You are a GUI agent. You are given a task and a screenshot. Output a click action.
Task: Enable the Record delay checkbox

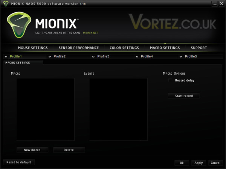[x=170, y=80]
